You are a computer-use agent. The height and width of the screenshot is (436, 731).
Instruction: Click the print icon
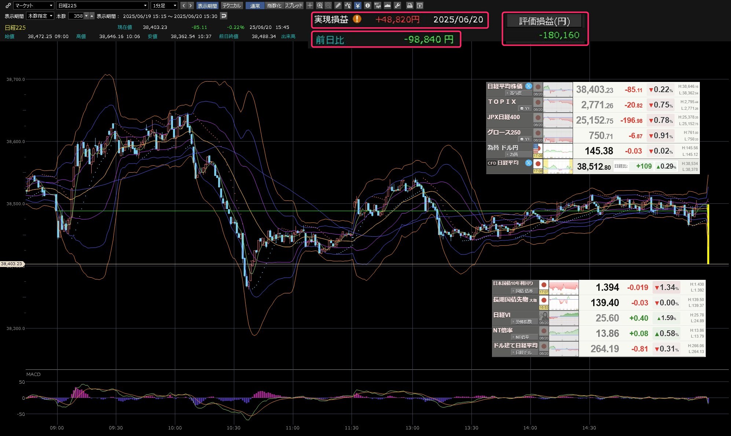click(410, 5)
